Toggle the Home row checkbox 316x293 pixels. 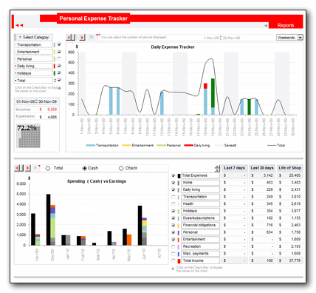click(174, 183)
